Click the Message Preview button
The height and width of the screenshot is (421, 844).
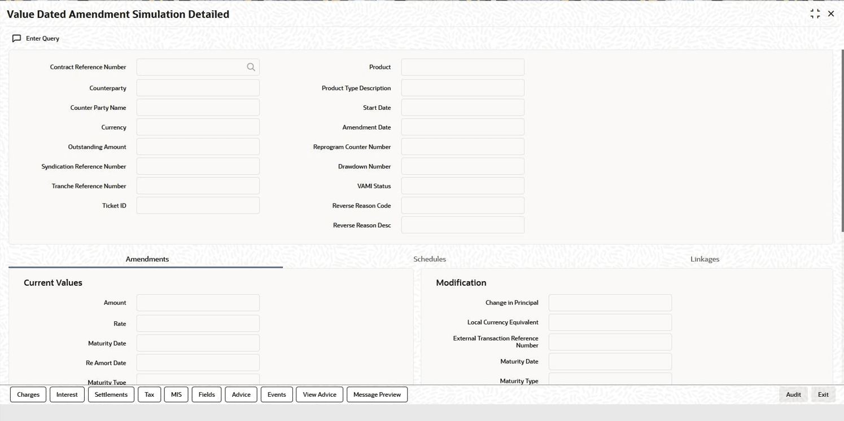[x=377, y=395]
